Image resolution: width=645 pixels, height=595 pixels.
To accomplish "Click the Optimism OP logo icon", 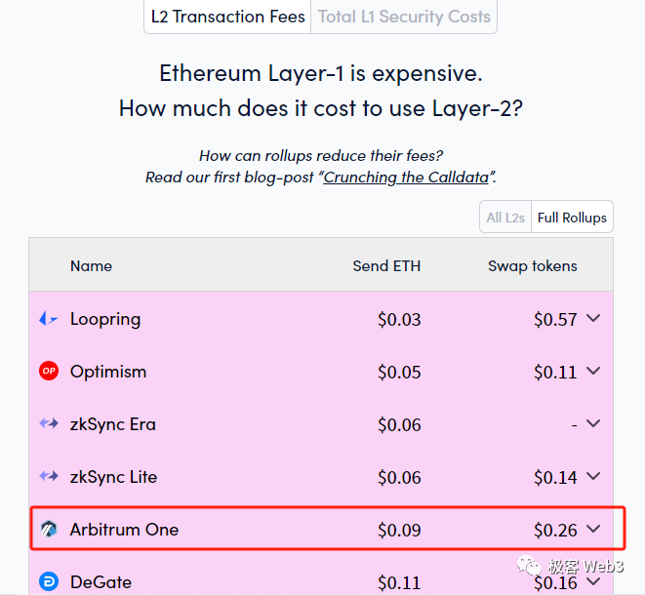I will click(x=49, y=371).
